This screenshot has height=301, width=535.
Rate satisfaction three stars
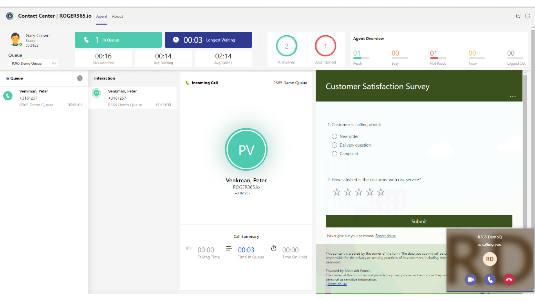(x=359, y=192)
